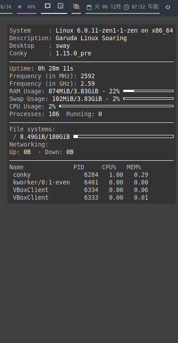Click the 'CPU%' column header
The height and width of the screenshot is (343, 178).
(x=109, y=167)
